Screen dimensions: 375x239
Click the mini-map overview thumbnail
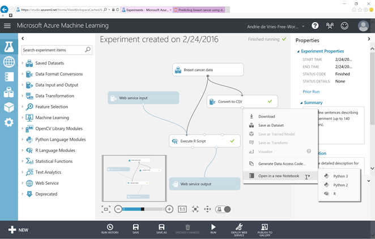(134, 178)
